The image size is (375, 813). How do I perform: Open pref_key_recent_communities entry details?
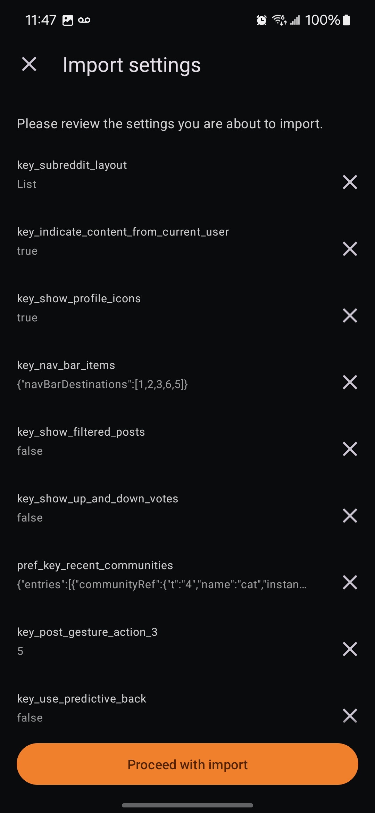click(x=170, y=575)
